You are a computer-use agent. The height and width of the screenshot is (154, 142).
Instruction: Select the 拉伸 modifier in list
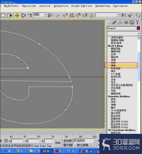click(x=113, y=54)
